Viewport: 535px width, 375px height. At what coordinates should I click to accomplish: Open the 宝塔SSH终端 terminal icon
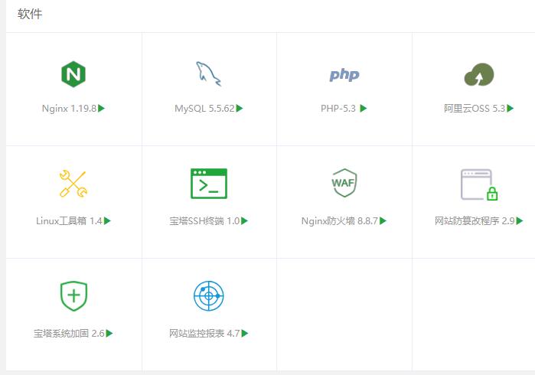[x=208, y=184]
